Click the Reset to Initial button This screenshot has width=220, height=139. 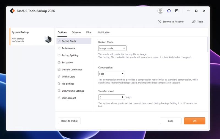[69, 121]
